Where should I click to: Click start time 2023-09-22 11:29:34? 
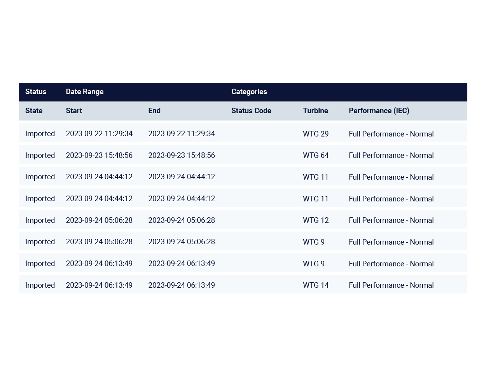click(x=99, y=134)
